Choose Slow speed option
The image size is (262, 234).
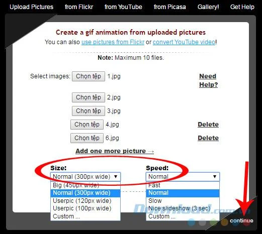tap(183, 201)
